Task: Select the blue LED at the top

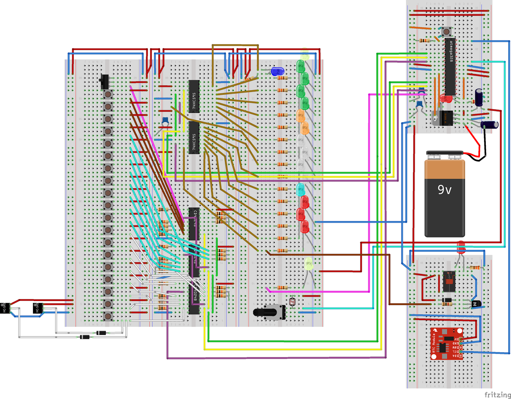Action: click(x=277, y=71)
